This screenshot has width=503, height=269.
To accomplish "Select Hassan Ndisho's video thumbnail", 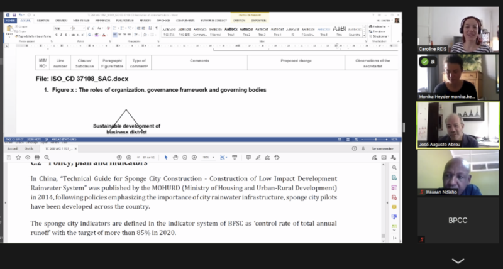I will coord(458,173).
